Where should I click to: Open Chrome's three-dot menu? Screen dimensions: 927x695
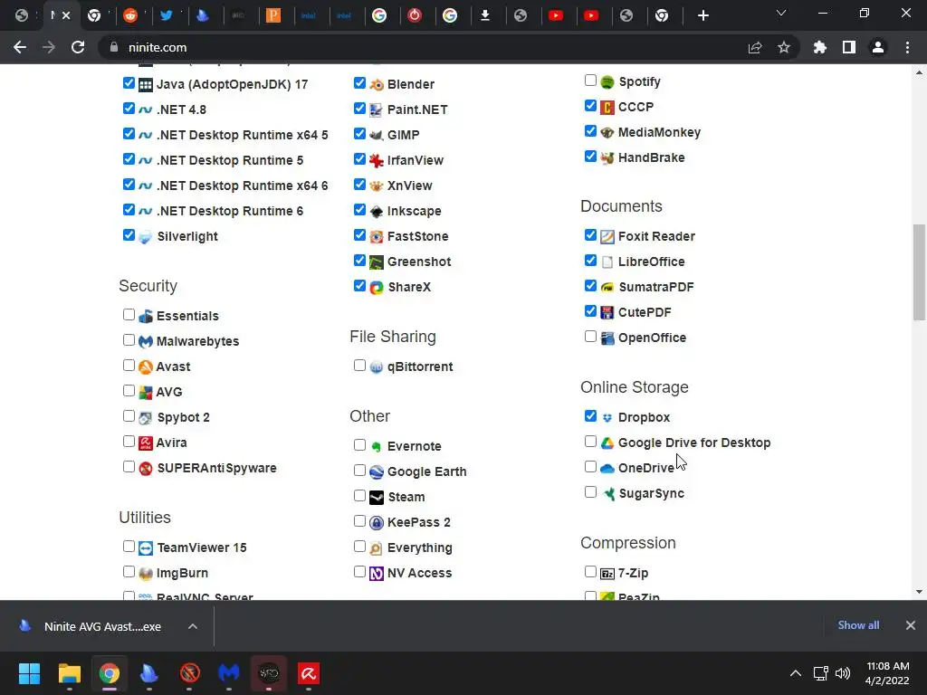[907, 47]
